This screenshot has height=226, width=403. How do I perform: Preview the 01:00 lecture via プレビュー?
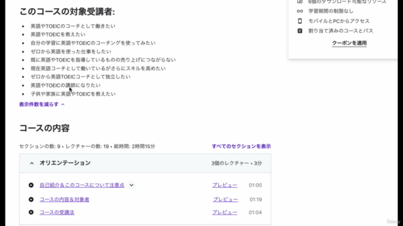coord(225,185)
